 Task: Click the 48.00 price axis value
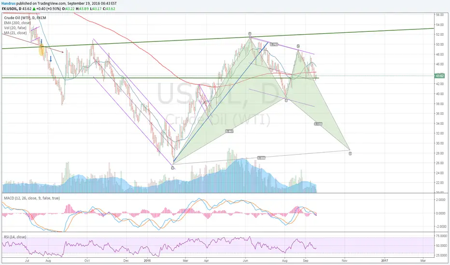coord(440,54)
